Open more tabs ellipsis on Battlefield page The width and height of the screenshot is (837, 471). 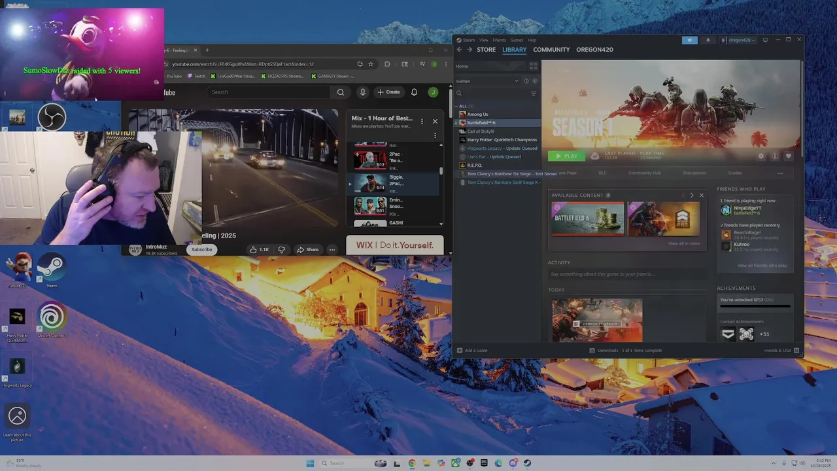(x=780, y=173)
